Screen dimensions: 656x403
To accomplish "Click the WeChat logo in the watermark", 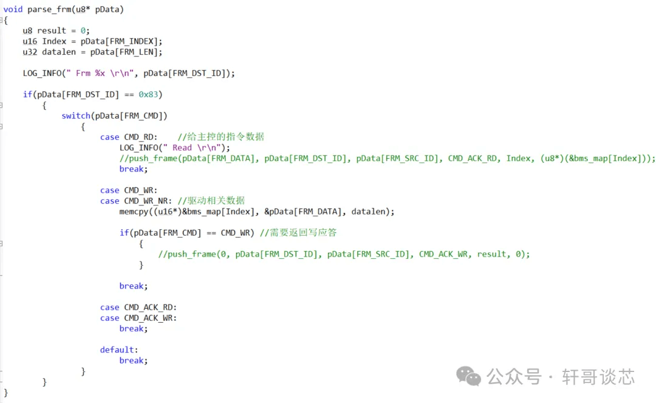I will pyautogui.click(x=469, y=376).
